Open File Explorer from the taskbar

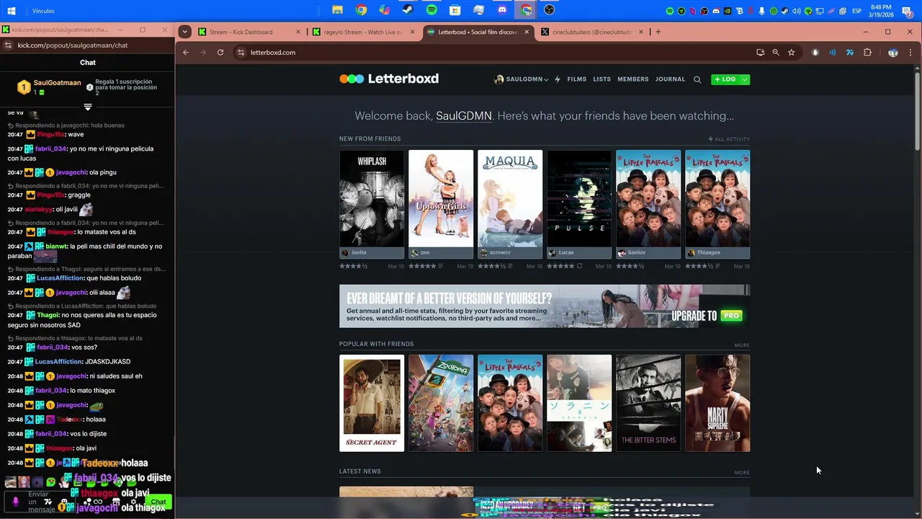pyautogui.click(x=337, y=10)
